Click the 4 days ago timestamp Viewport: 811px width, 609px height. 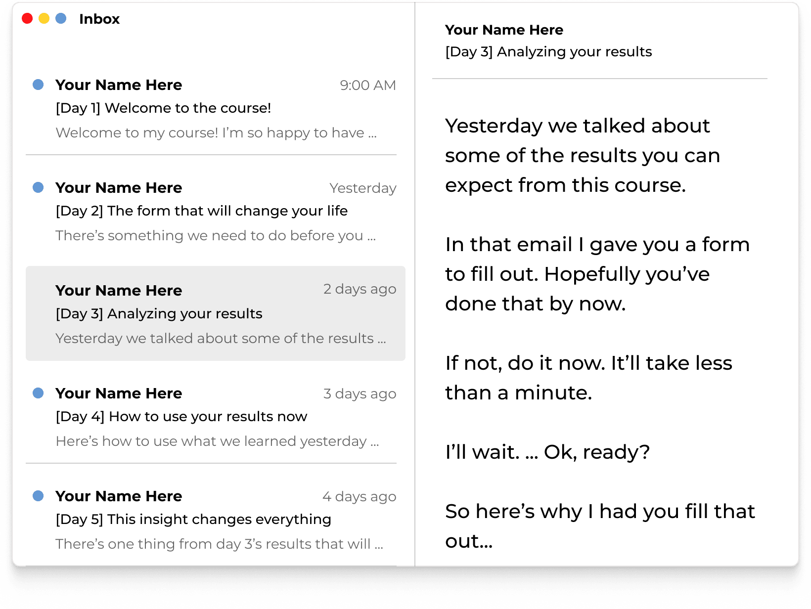[360, 496]
